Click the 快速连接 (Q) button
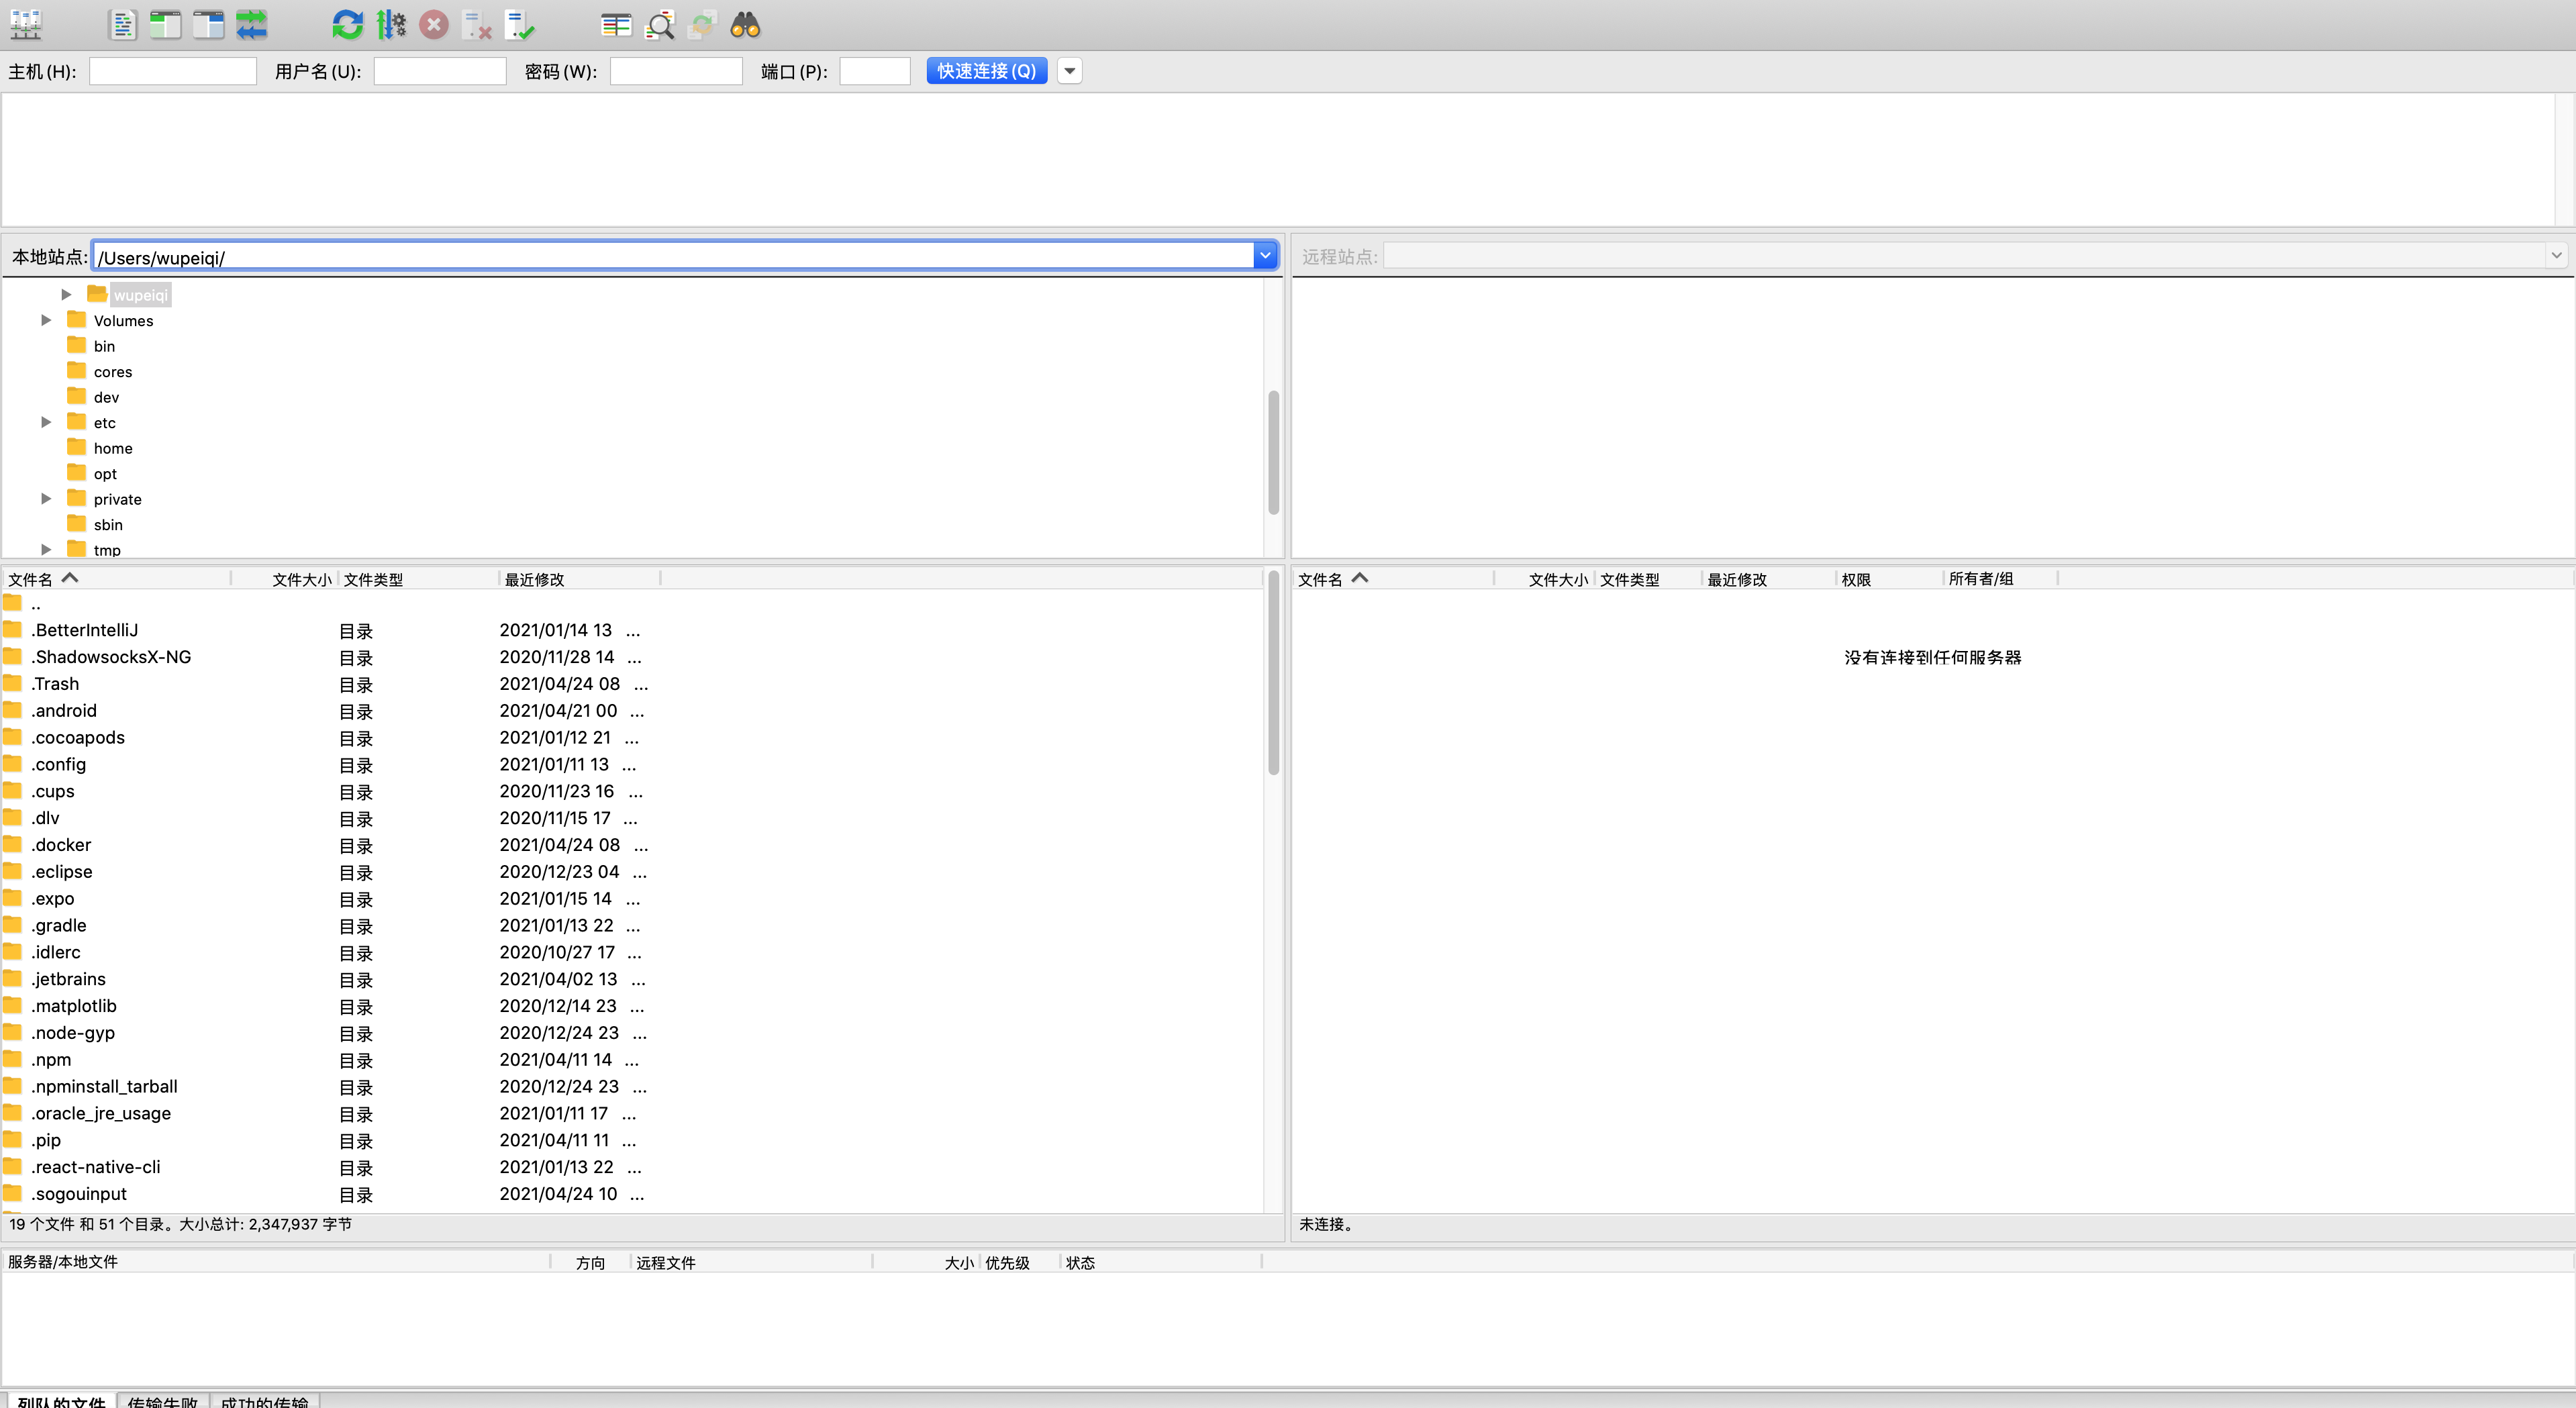 click(x=986, y=71)
